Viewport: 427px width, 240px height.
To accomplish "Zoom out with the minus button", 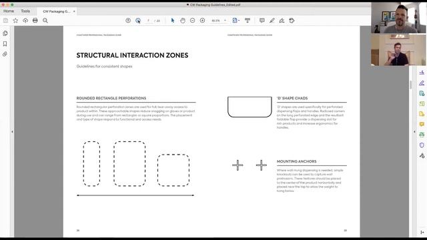I will (x=193, y=21).
